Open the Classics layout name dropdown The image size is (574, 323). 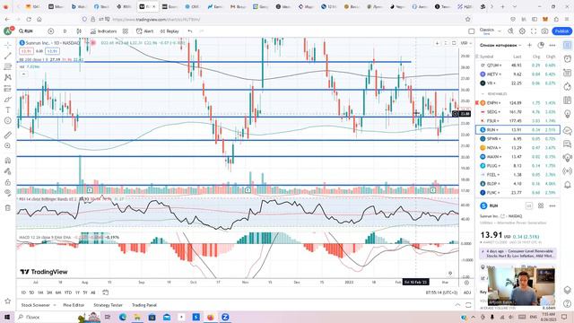490,31
